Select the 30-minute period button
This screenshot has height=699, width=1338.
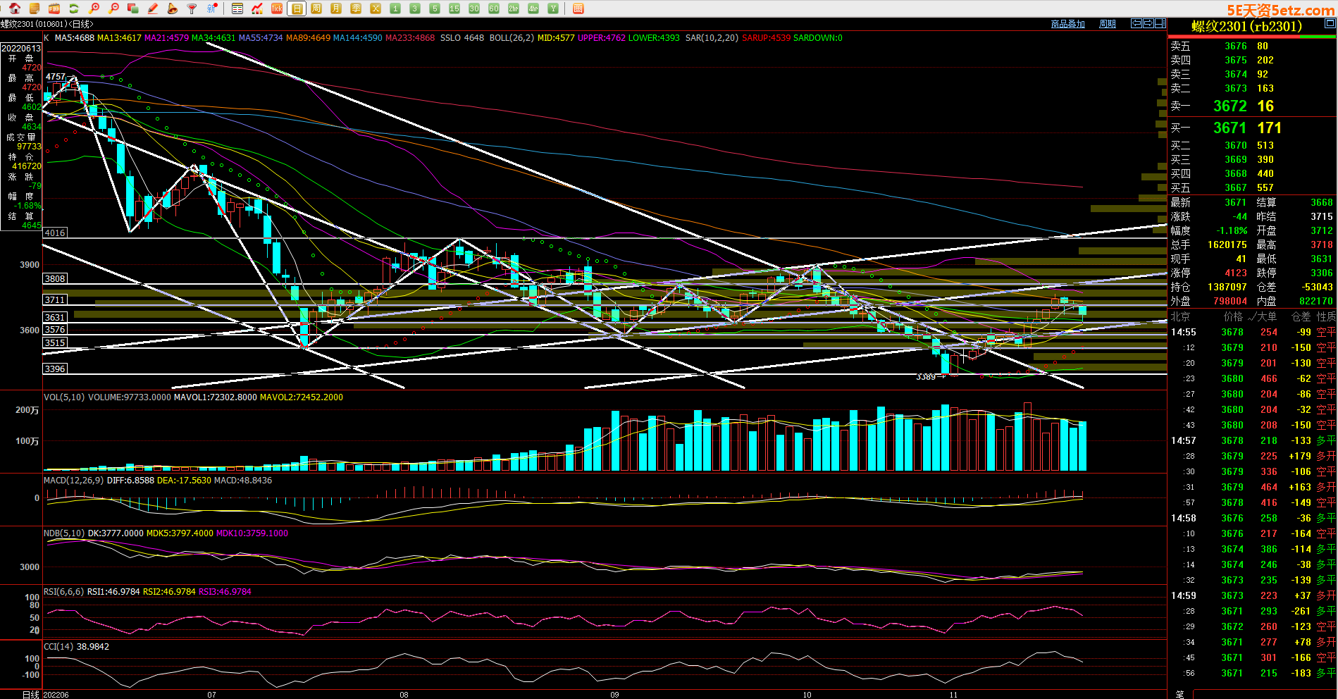click(474, 8)
